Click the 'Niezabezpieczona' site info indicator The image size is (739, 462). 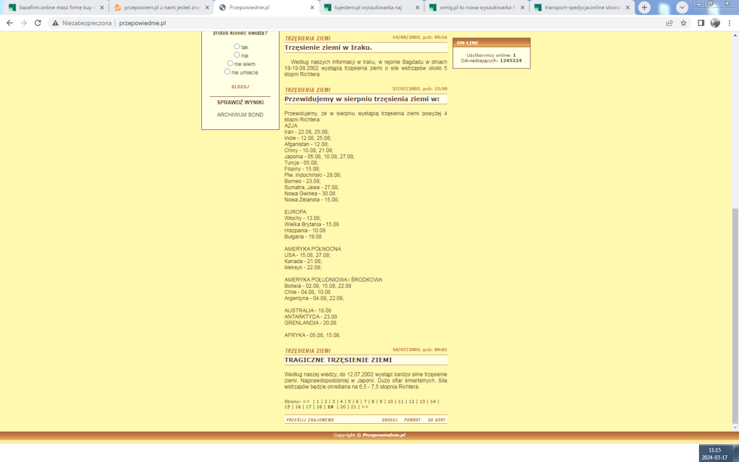coord(81,23)
